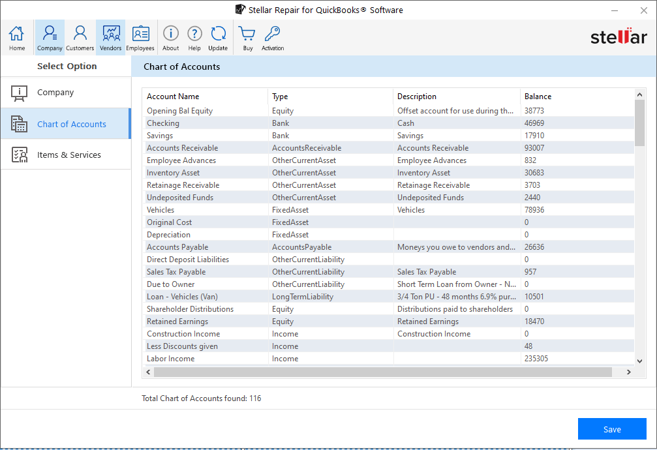
Task: Click the Items & Services checklist icon
Action: [x=20, y=155]
